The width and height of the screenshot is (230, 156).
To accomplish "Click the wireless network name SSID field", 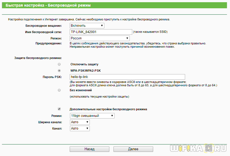I will [x=101, y=32].
